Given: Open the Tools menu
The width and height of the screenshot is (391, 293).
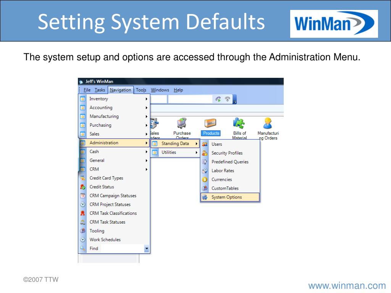Looking at the screenshot, I should click(141, 90).
